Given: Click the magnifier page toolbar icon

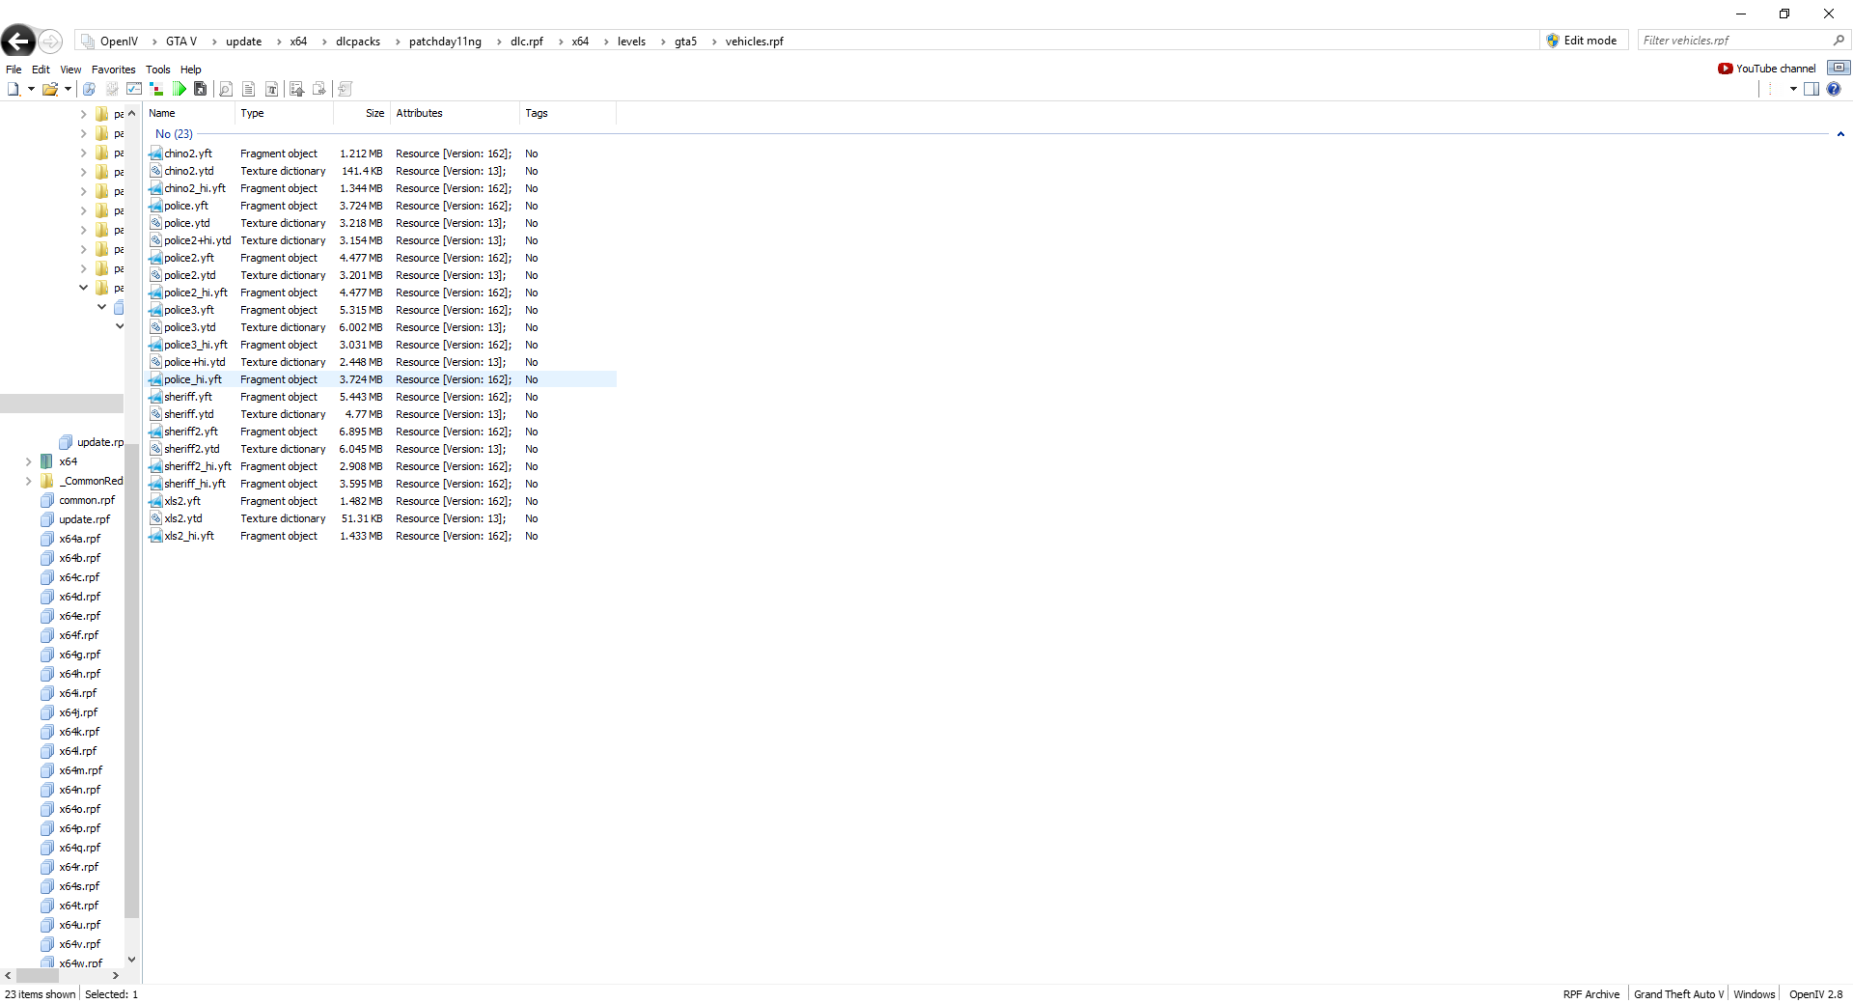Looking at the screenshot, I should pos(226,89).
